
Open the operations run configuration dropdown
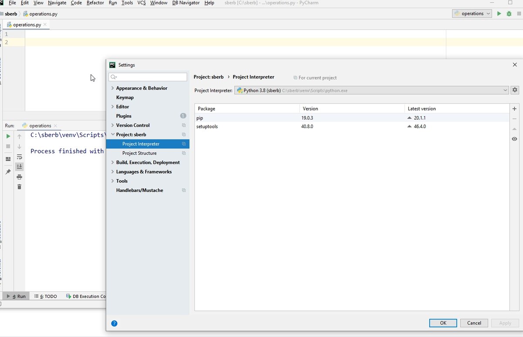pyautogui.click(x=472, y=13)
